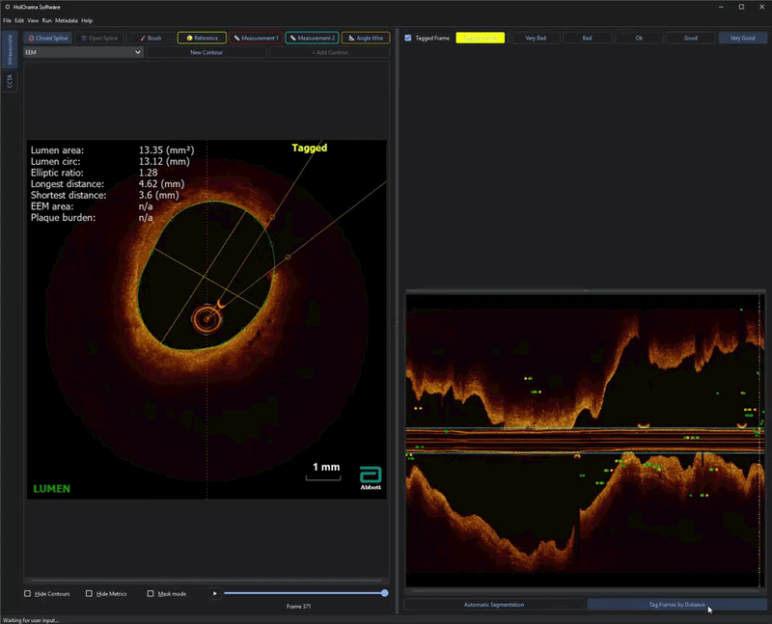Rate frame as Bad
Image resolution: width=772 pixels, height=624 pixels.
(x=588, y=38)
